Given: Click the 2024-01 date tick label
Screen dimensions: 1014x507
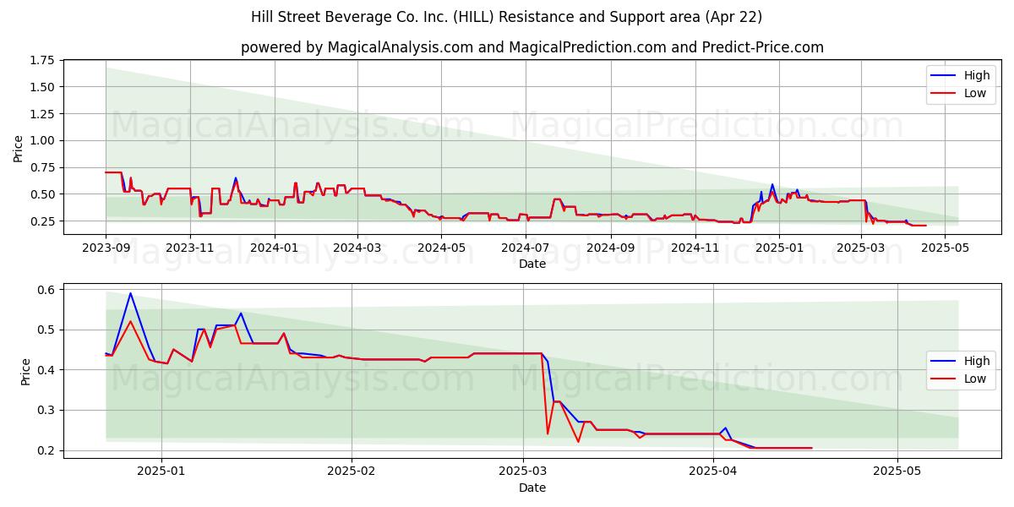Looking at the screenshot, I should (274, 248).
